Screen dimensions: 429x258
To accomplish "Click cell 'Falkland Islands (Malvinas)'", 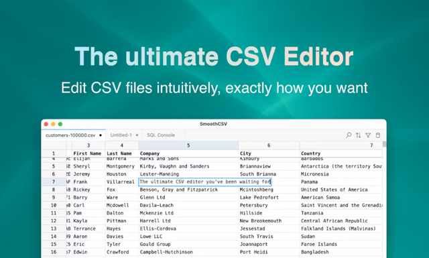I will tap(341, 229).
